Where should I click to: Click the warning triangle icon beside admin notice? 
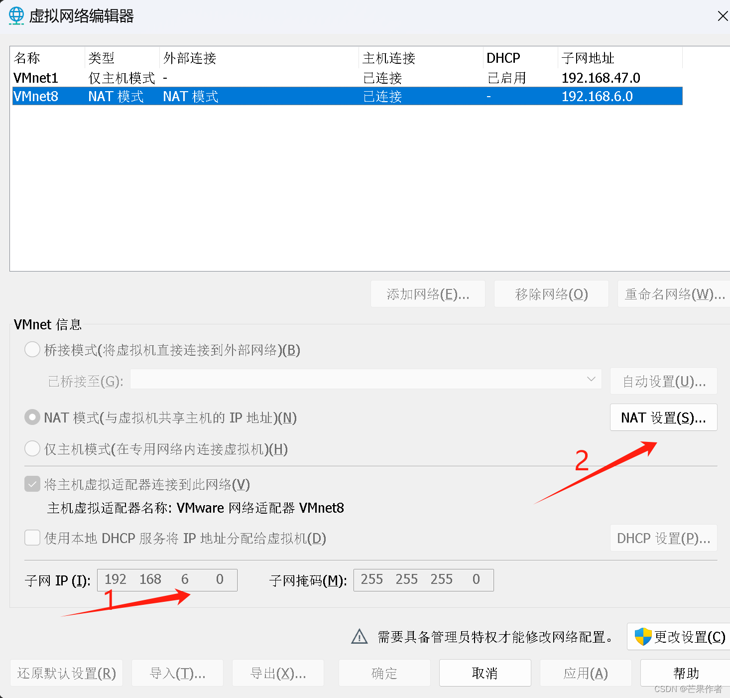(x=360, y=636)
